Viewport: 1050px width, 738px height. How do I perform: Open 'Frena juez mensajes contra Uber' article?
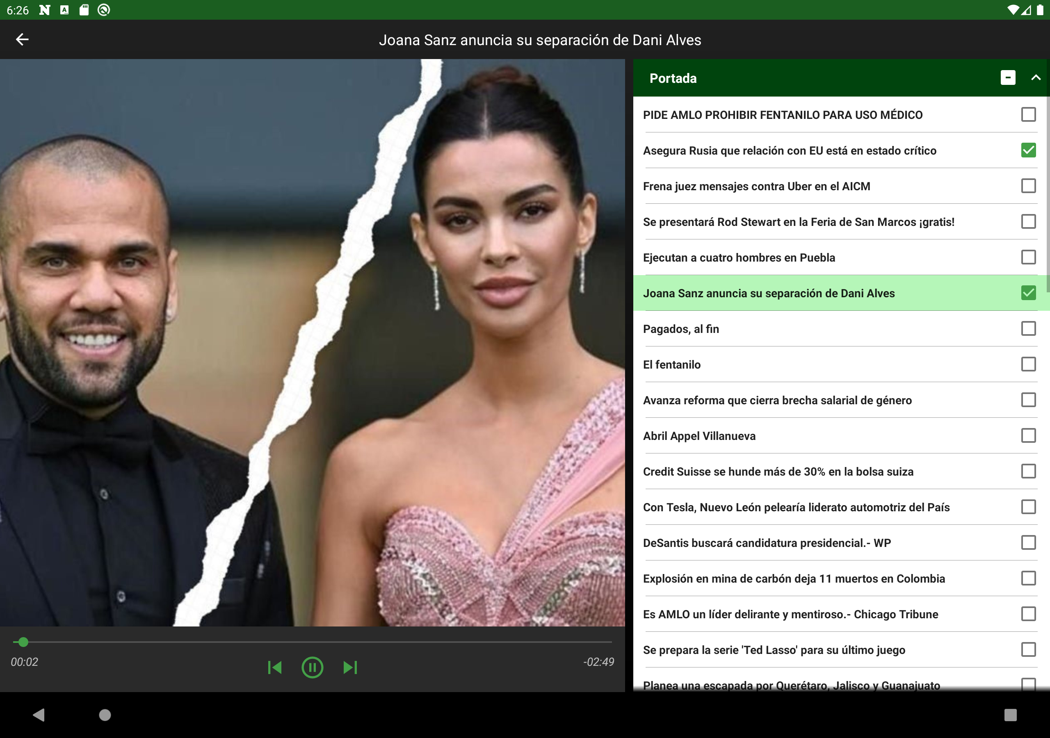click(x=756, y=186)
